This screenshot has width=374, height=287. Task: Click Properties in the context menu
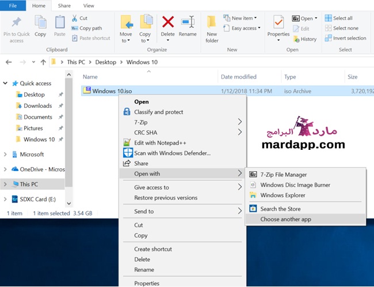pyautogui.click(x=147, y=283)
